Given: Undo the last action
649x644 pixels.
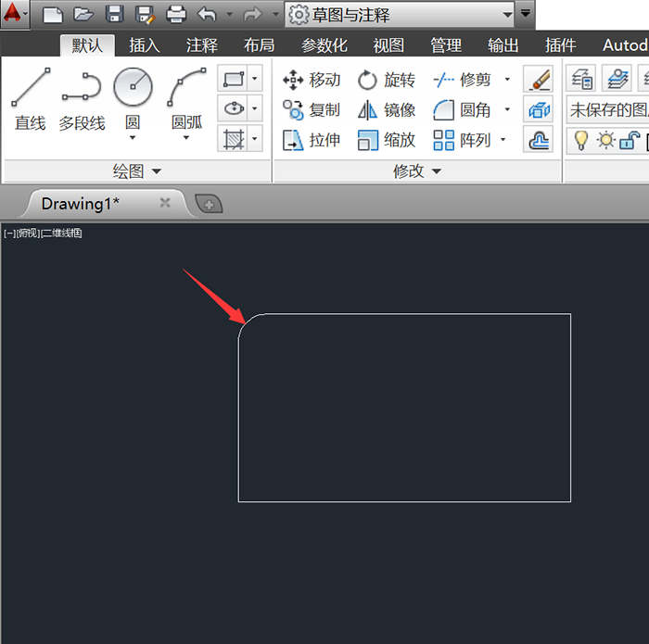Looking at the screenshot, I should coord(208,15).
